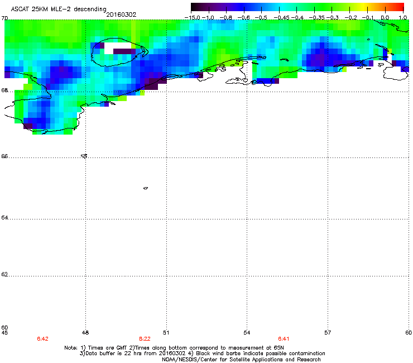The height and width of the screenshot is (363, 413).
Task: Click the longitude label "51"
Action: (166, 333)
